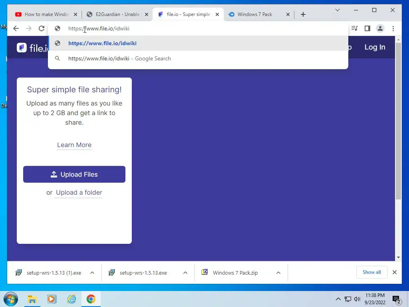The height and width of the screenshot is (307, 409).
Task: Select the file.io - Super simple tab
Action: pyautogui.click(x=188, y=14)
